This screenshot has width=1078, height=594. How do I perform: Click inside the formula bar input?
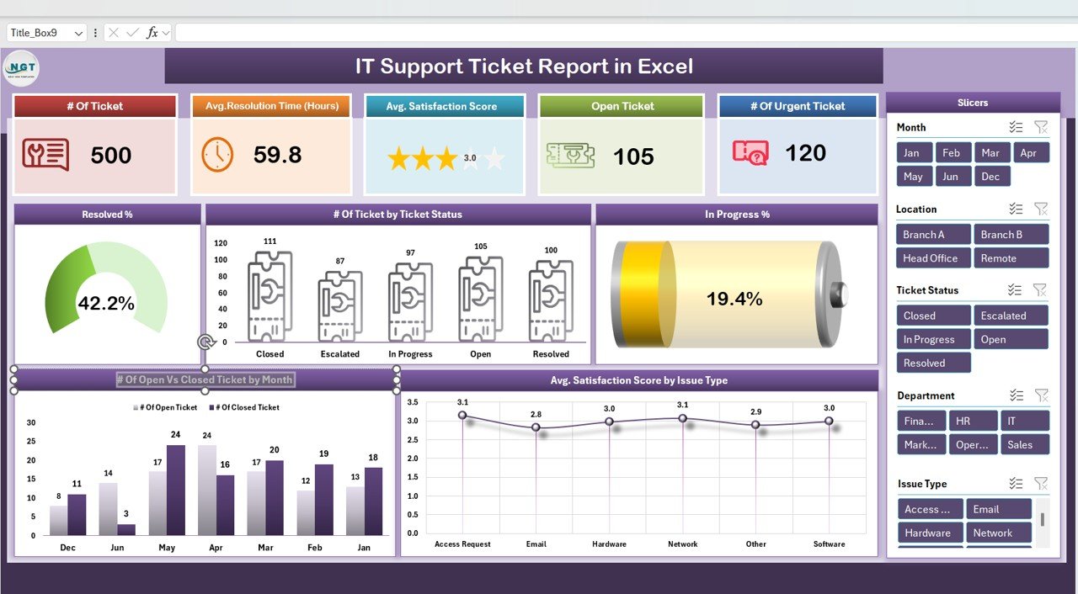pyautogui.click(x=590, y=33)
